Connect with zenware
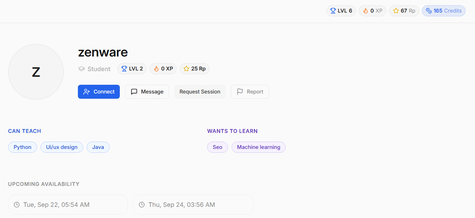 (x=99, y=92)
